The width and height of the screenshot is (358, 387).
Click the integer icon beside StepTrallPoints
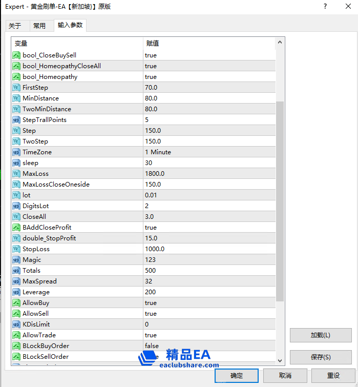16,120
